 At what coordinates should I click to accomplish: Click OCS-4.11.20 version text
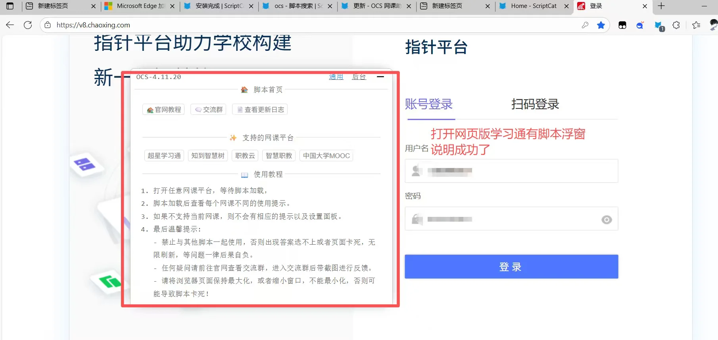click(159, 77)
